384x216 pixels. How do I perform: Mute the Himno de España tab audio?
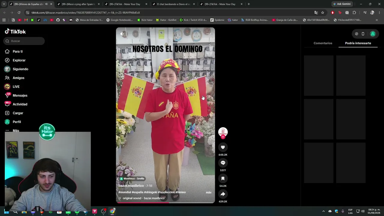click(x=46, y=4)
